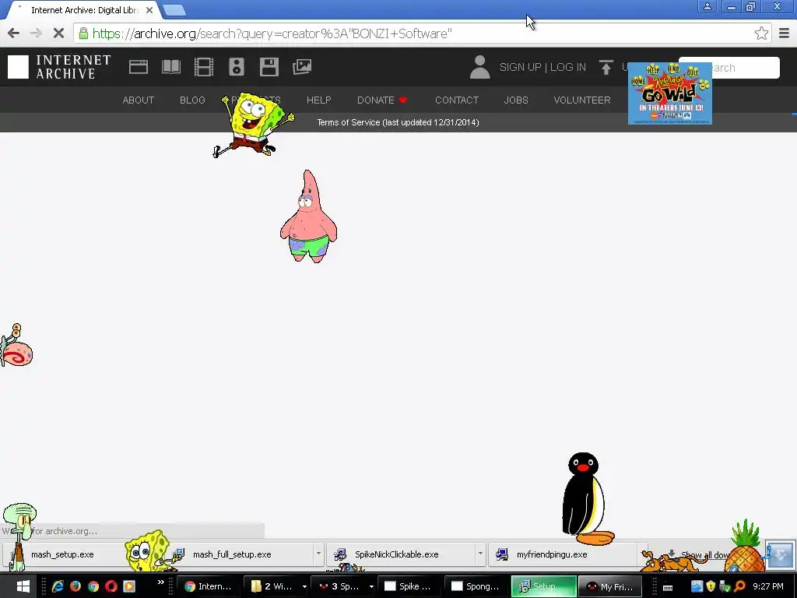Click the Squidward character
The height and width of the screenshot is (598, 797).
tap(19, 537)
